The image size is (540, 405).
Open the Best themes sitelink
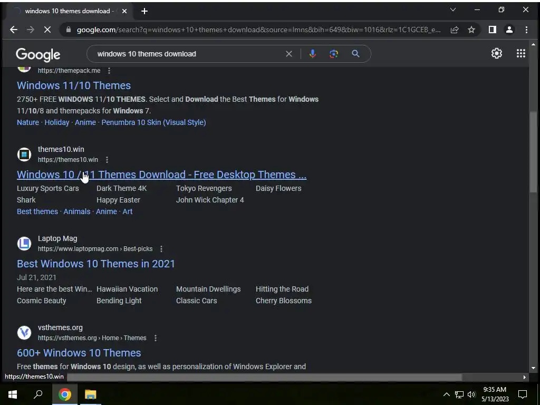37,211
